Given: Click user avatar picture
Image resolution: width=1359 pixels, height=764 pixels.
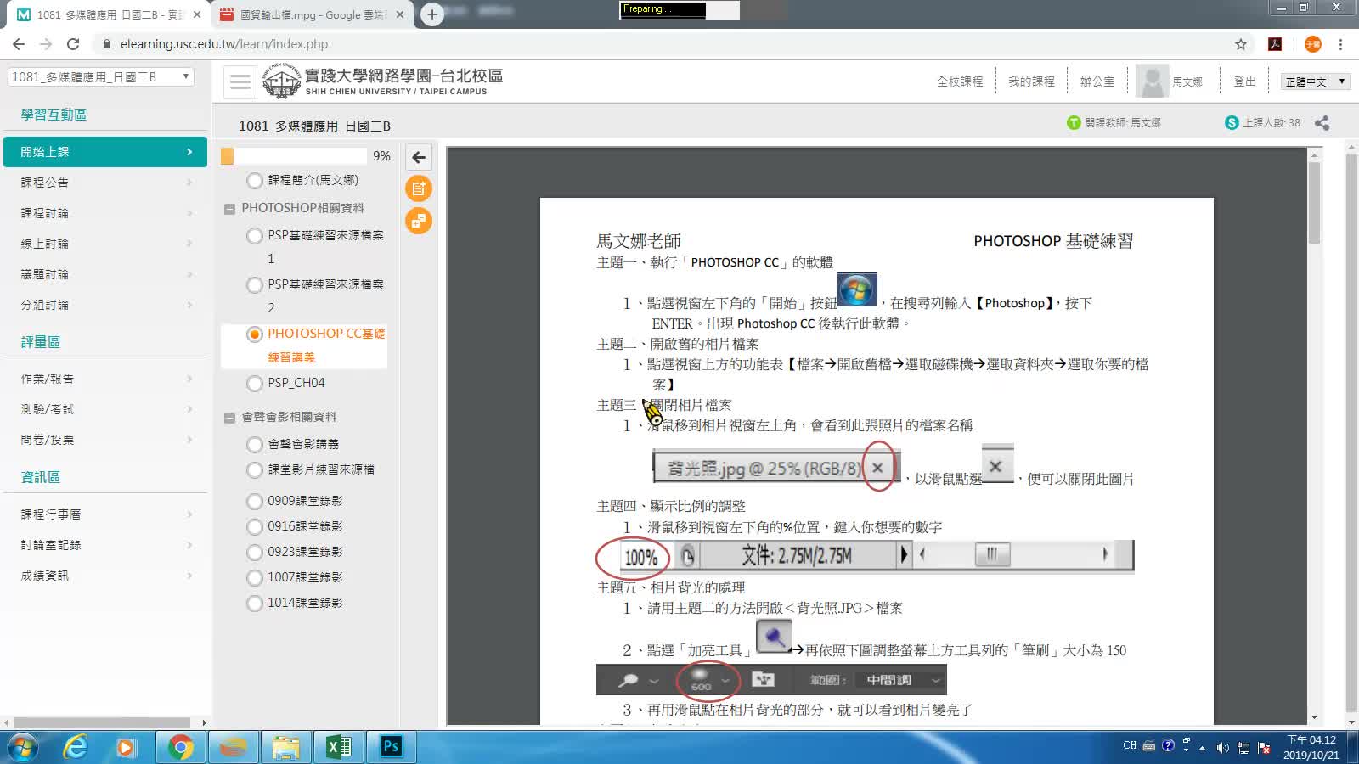Looking at the screenshot, I should (x=1153, y=81).
